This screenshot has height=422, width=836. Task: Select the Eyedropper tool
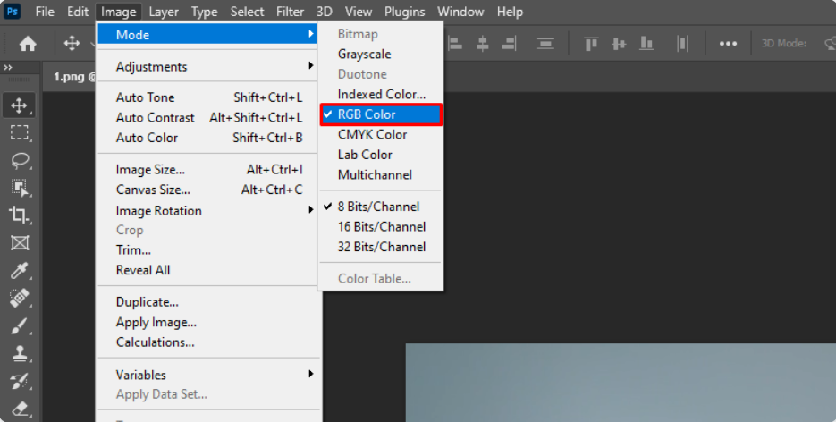pos(20,270)
